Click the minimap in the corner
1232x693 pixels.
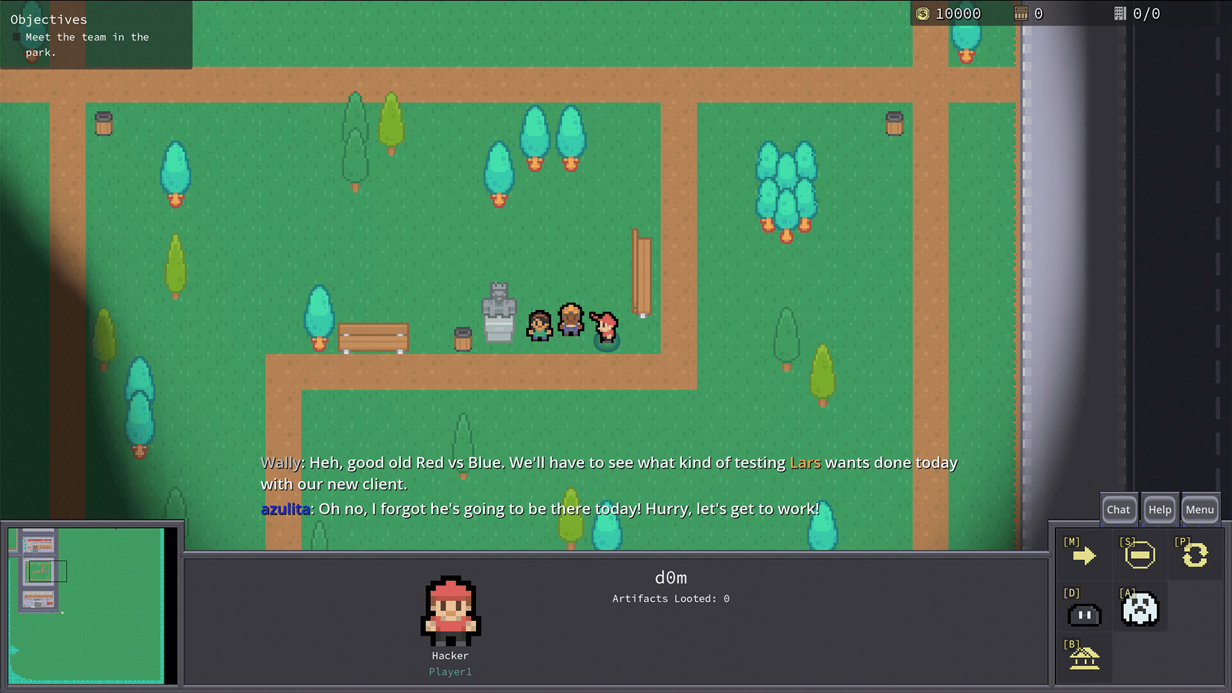click(x=87, y=605)
